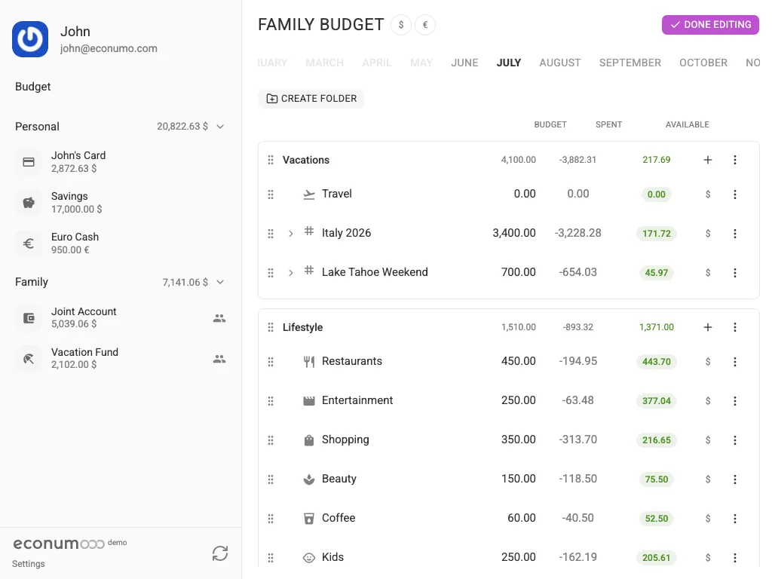The image size is (772, 579).
Task: Expand the Italy 2026 tag row
Action: [x=290, y=234]
